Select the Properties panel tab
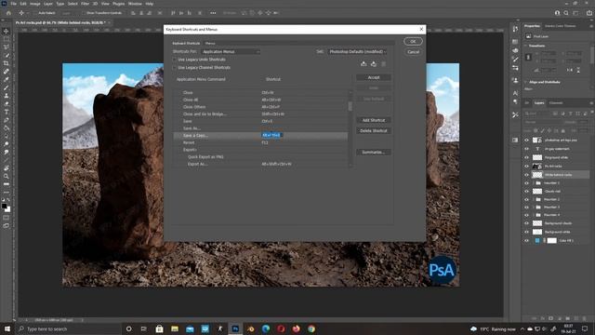Viewport: 595px width, 335px height. (x=532, y=26)
